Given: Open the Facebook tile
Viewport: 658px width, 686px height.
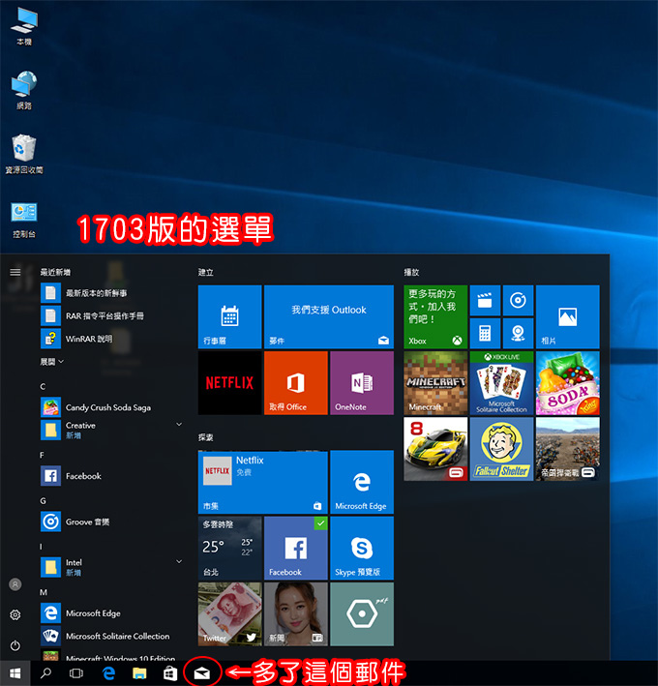Looking at the screenshot, I should click(296, 548).
